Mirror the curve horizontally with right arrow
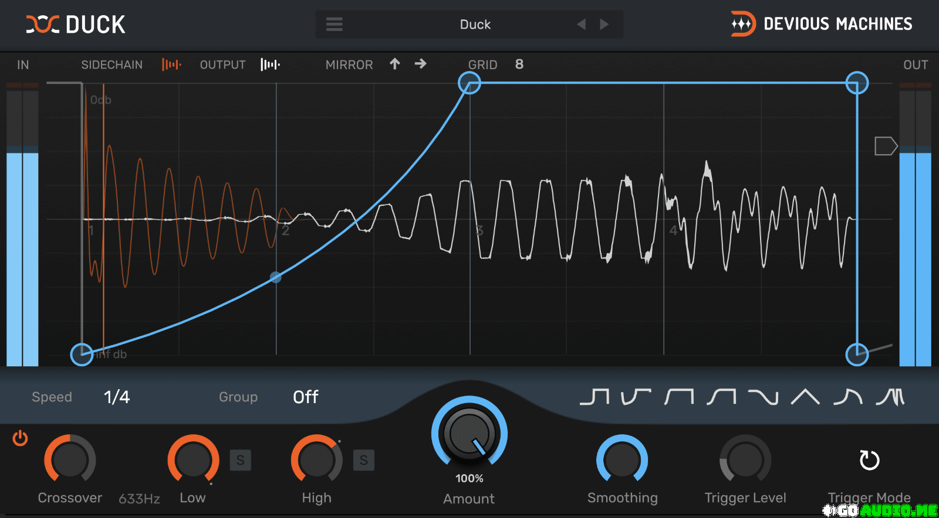This screenshot has height=518, width=939. pyautogui.click(x=420, y=64)
